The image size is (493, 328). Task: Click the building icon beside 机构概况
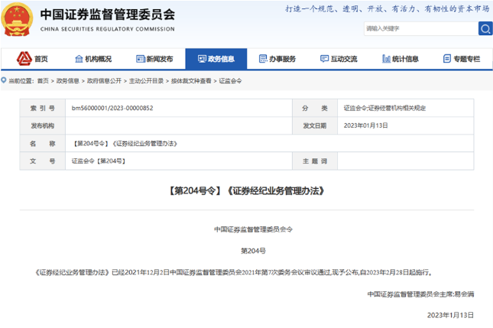(79, 59)
